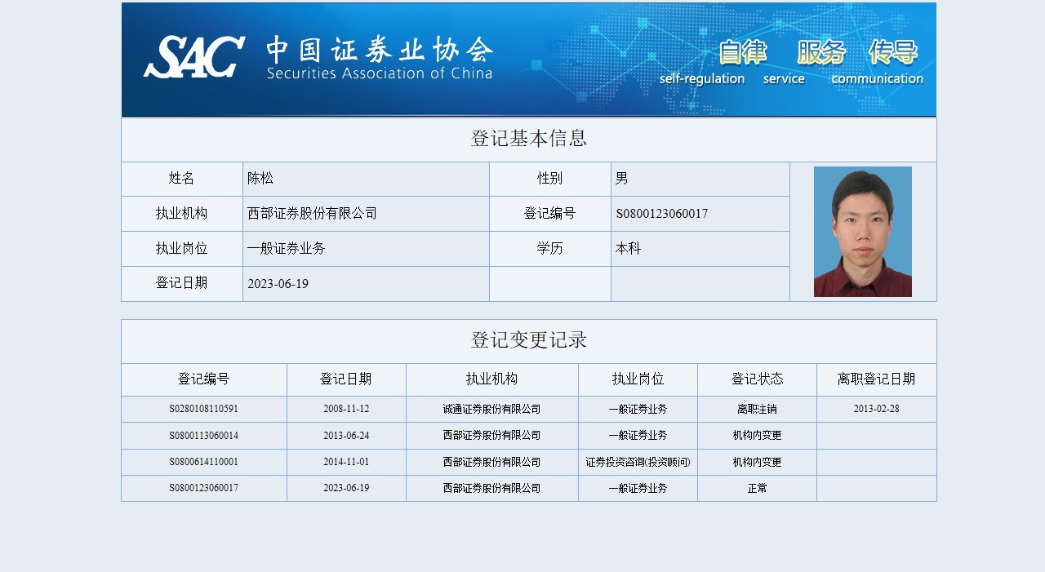1045x572 pixels.
Task: Click the registrant's portrait photo
Action: (862, 232)
